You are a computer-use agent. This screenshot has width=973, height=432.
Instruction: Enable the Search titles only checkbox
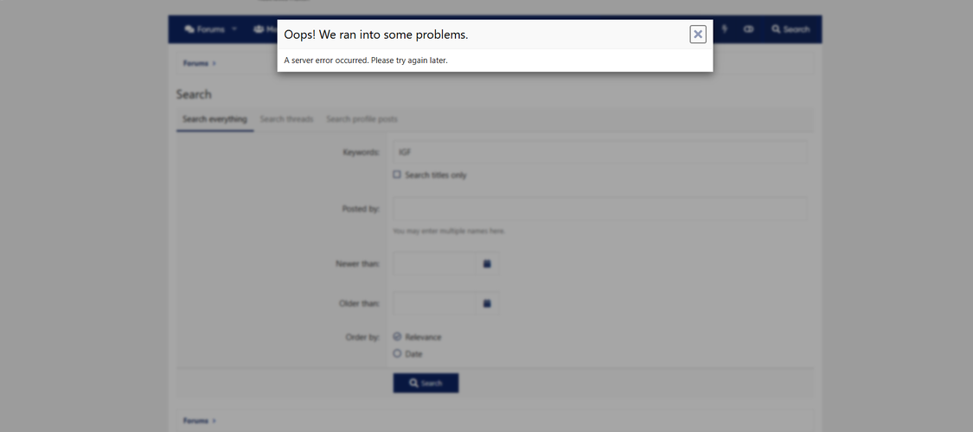pos(397,175)
